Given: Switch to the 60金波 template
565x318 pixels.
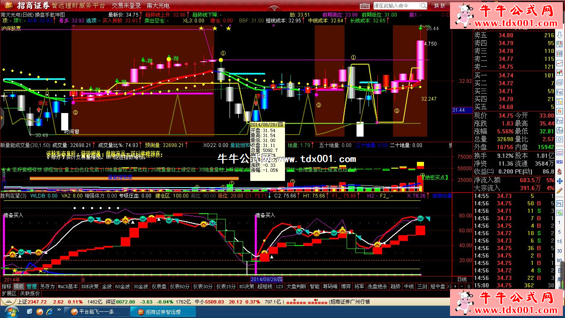Looking at the screenshot, I should [122, 286].
